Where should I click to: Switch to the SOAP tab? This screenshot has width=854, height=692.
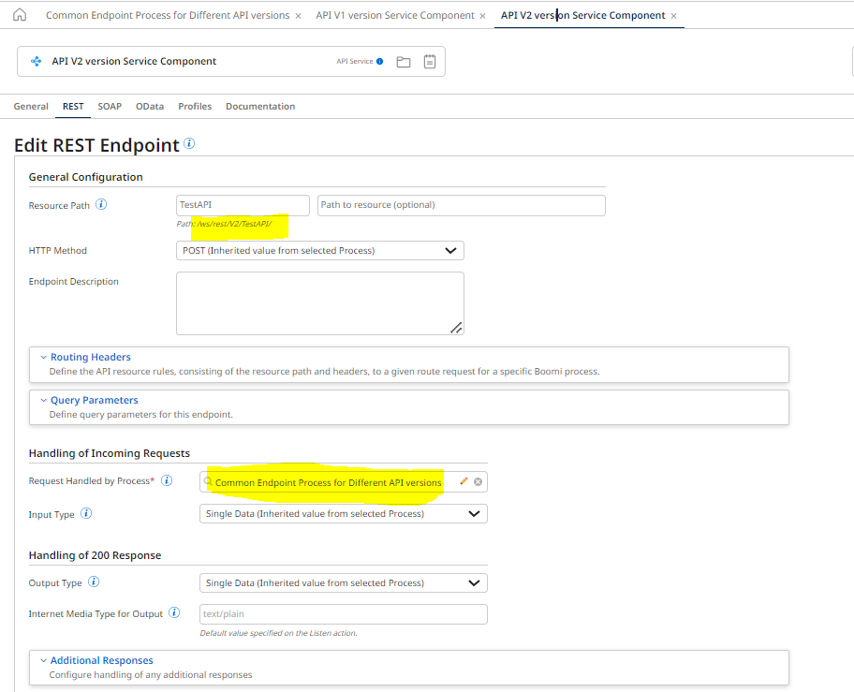click(110, 106)
